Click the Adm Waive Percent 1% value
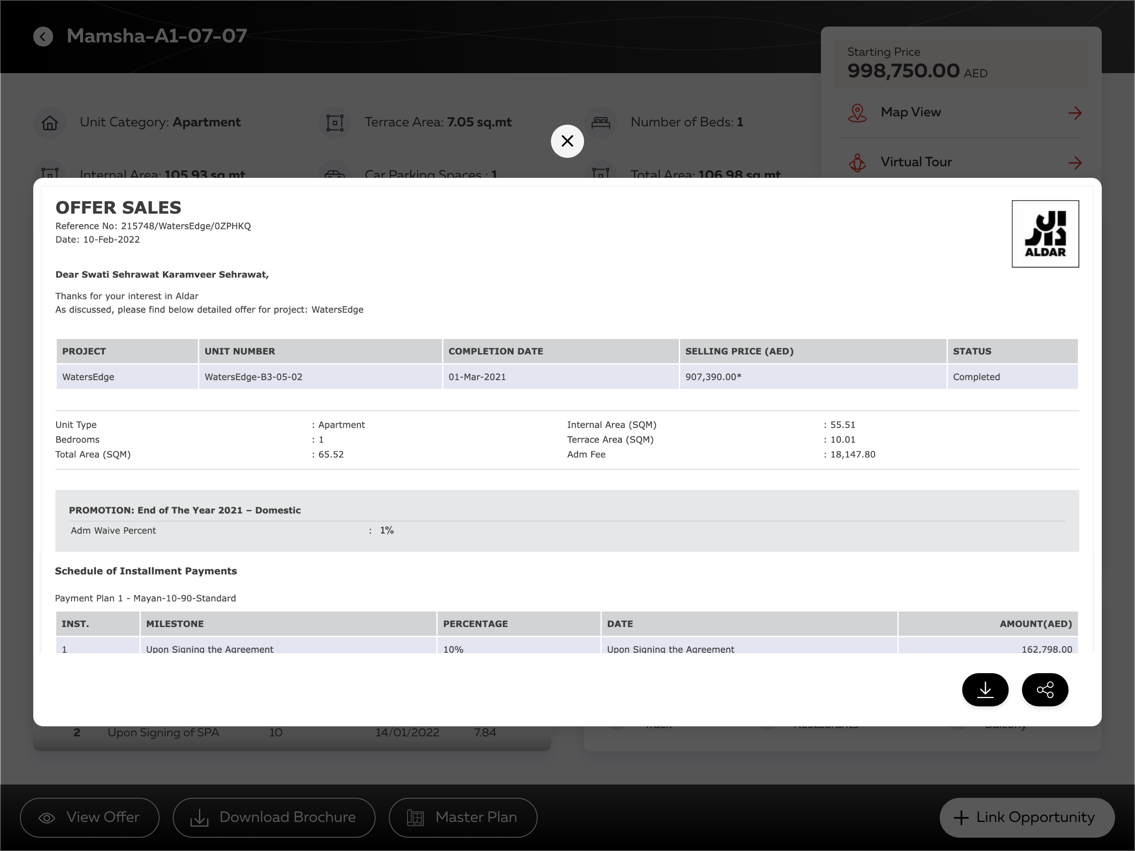Screen dimensions: 1135x851 point(387,530)
